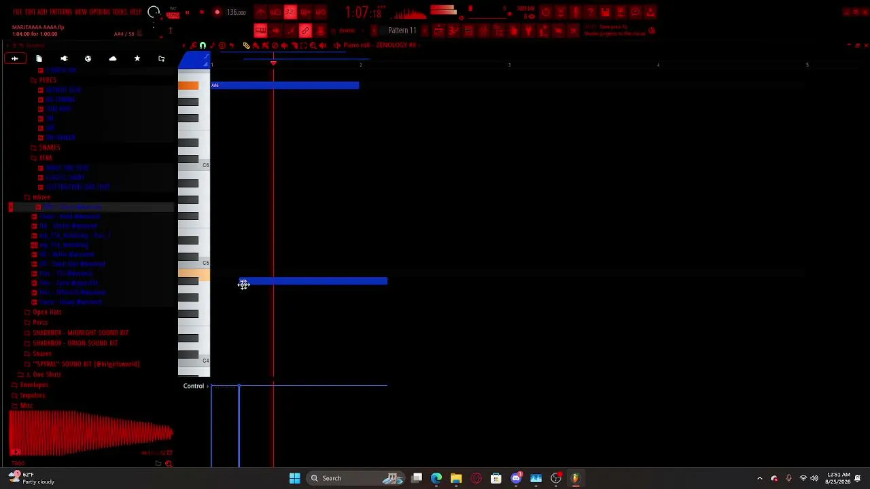Toggle the piano roll snap magnet
Screen dimensions: 870x489
pyautogui.click(x=203, y=46)
